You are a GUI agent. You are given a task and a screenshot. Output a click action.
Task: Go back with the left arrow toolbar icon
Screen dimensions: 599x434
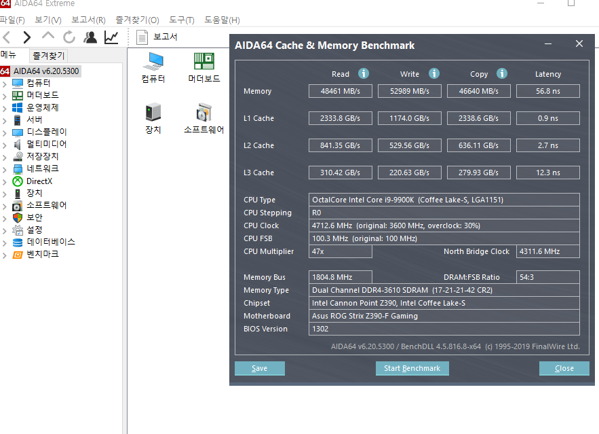pyautogui.click(x=7, y=37)
